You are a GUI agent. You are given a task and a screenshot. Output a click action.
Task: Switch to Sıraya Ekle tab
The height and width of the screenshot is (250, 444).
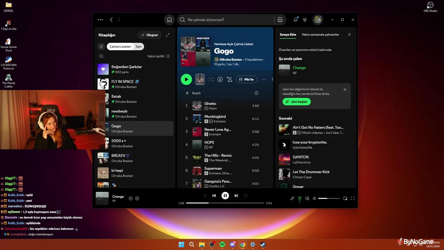point(288,35)
